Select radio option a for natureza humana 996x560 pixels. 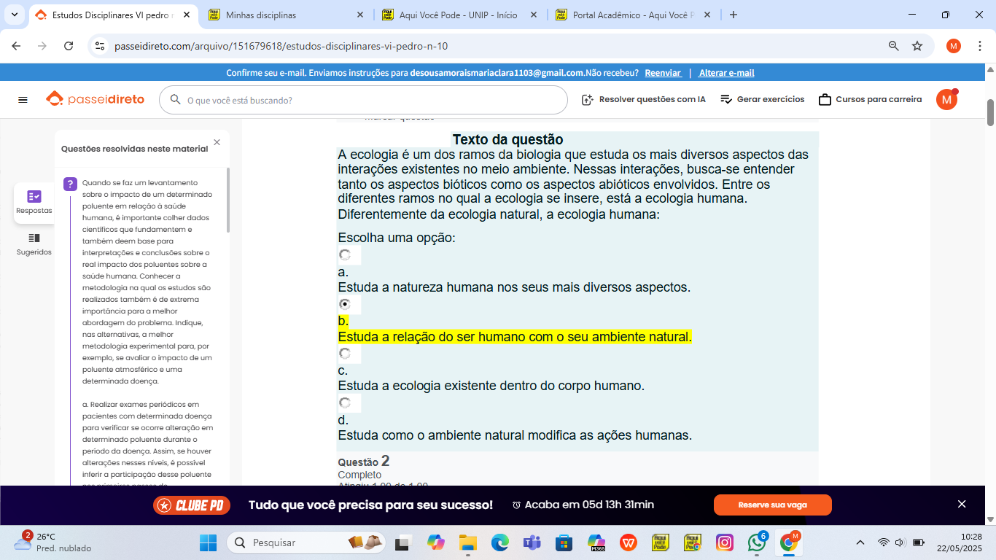tap(346, 254)
